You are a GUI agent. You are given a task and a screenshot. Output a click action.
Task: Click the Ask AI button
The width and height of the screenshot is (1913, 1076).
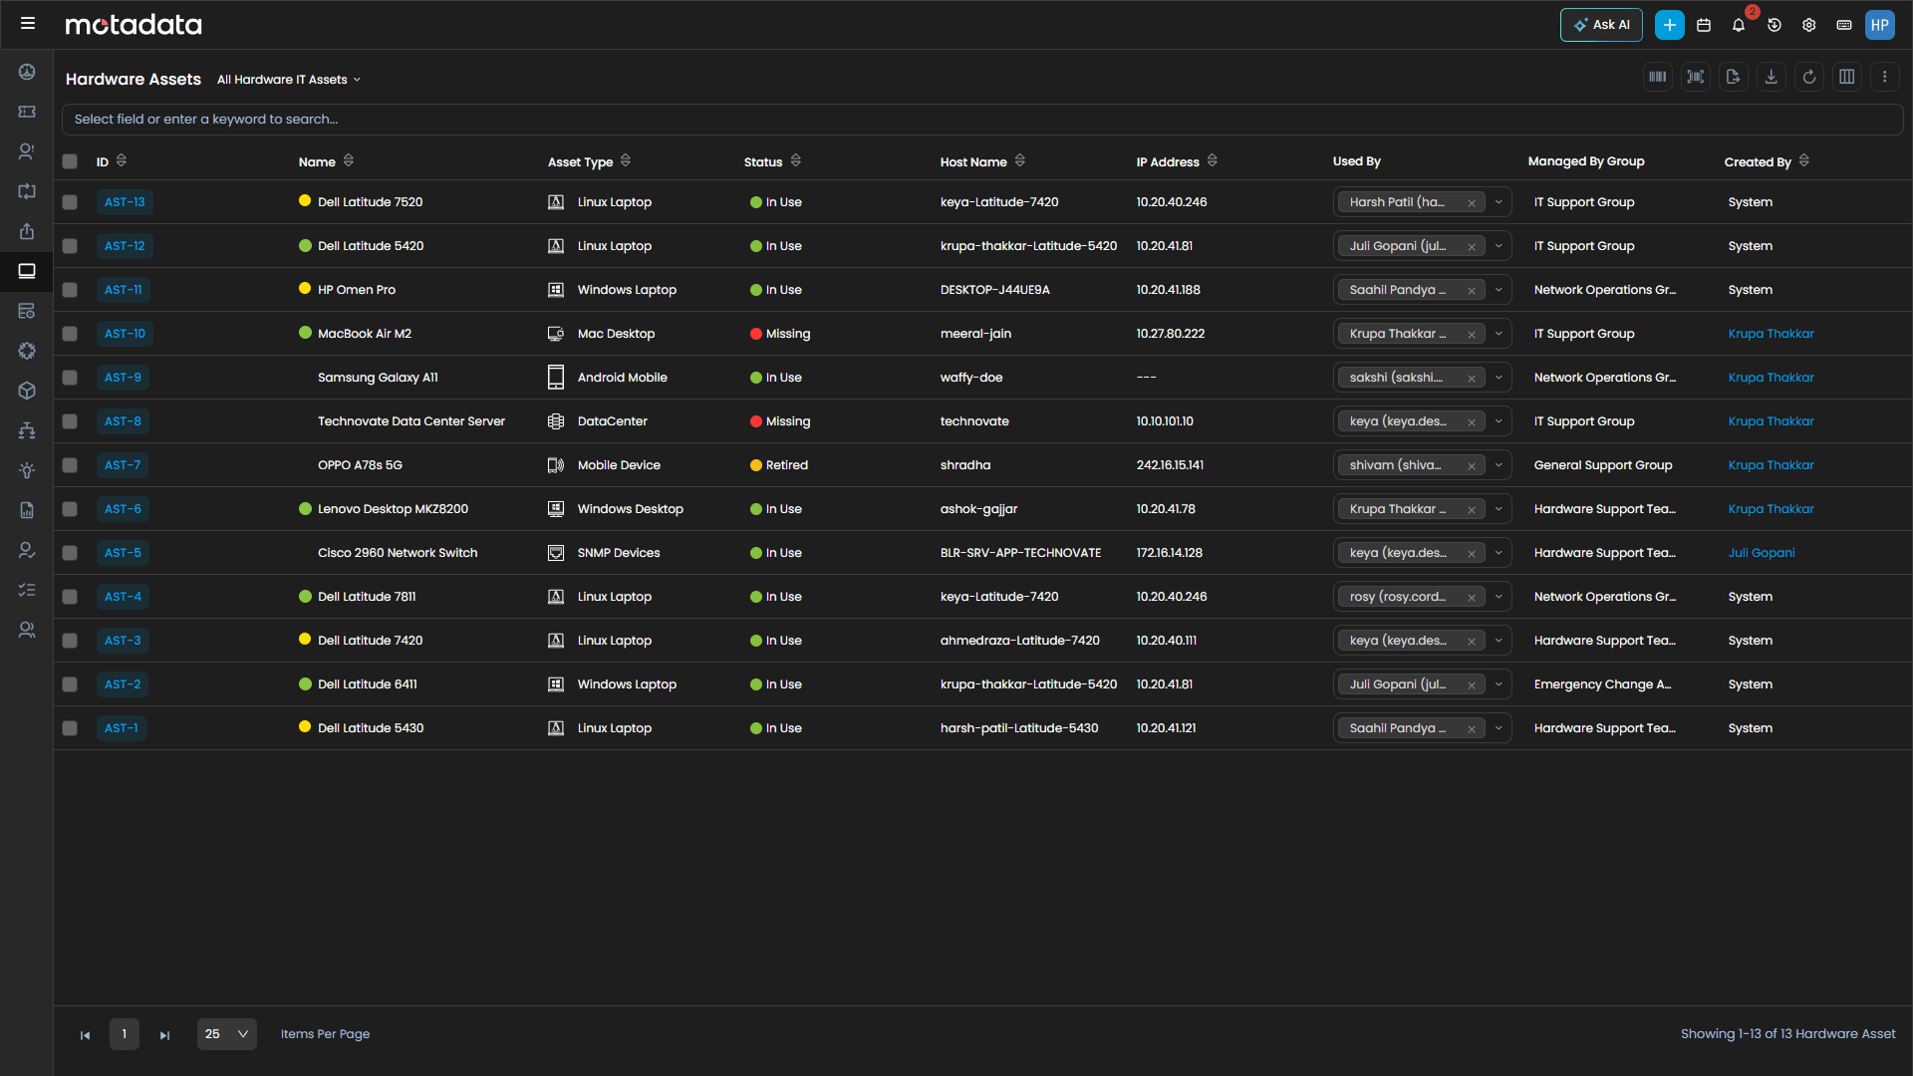pos(1601,25)
